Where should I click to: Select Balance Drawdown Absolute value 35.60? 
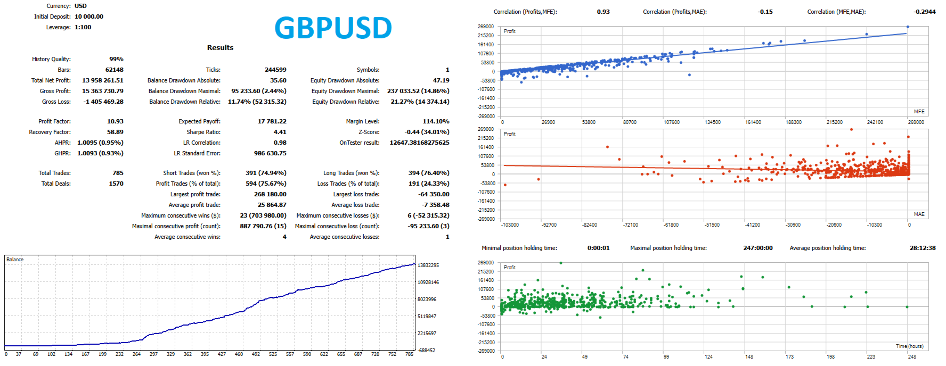pos(278,80)
